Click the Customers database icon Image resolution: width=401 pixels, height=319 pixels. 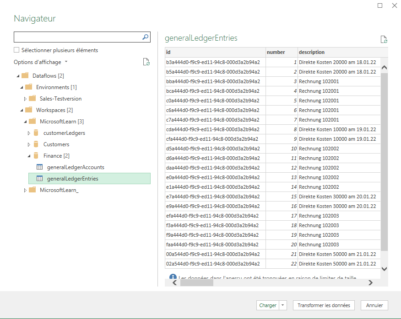[36, 144]
